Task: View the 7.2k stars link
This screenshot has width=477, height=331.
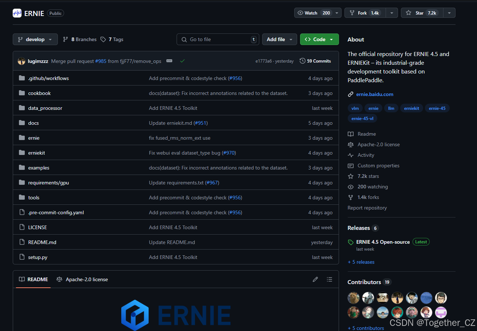Action: 368,176
